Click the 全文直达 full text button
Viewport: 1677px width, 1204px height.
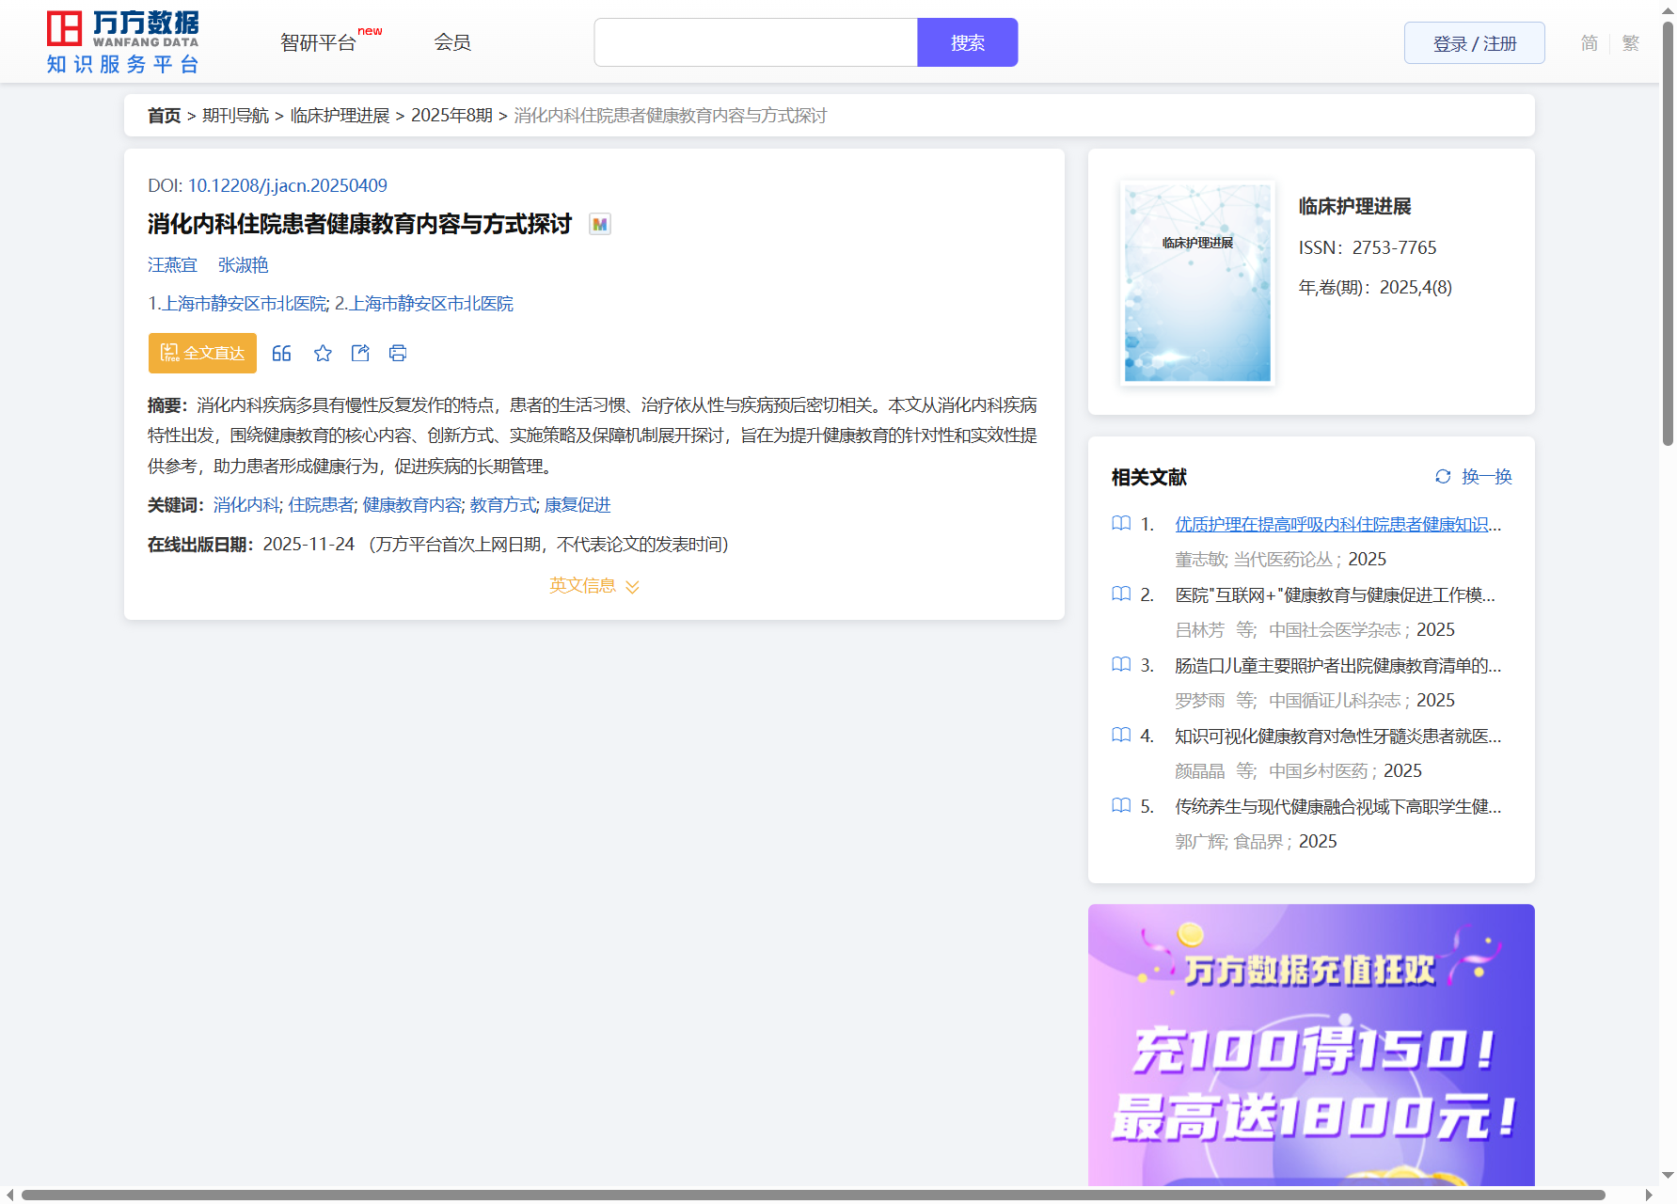pos(202,353)
